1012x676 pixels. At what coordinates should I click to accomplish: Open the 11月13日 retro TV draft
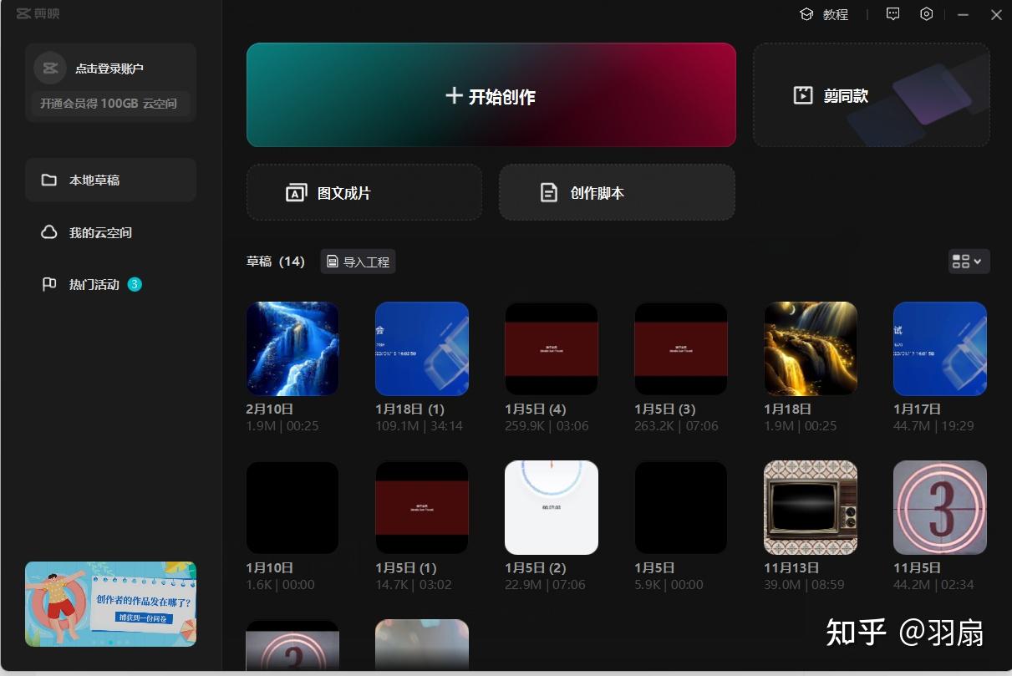coord(811,507)
